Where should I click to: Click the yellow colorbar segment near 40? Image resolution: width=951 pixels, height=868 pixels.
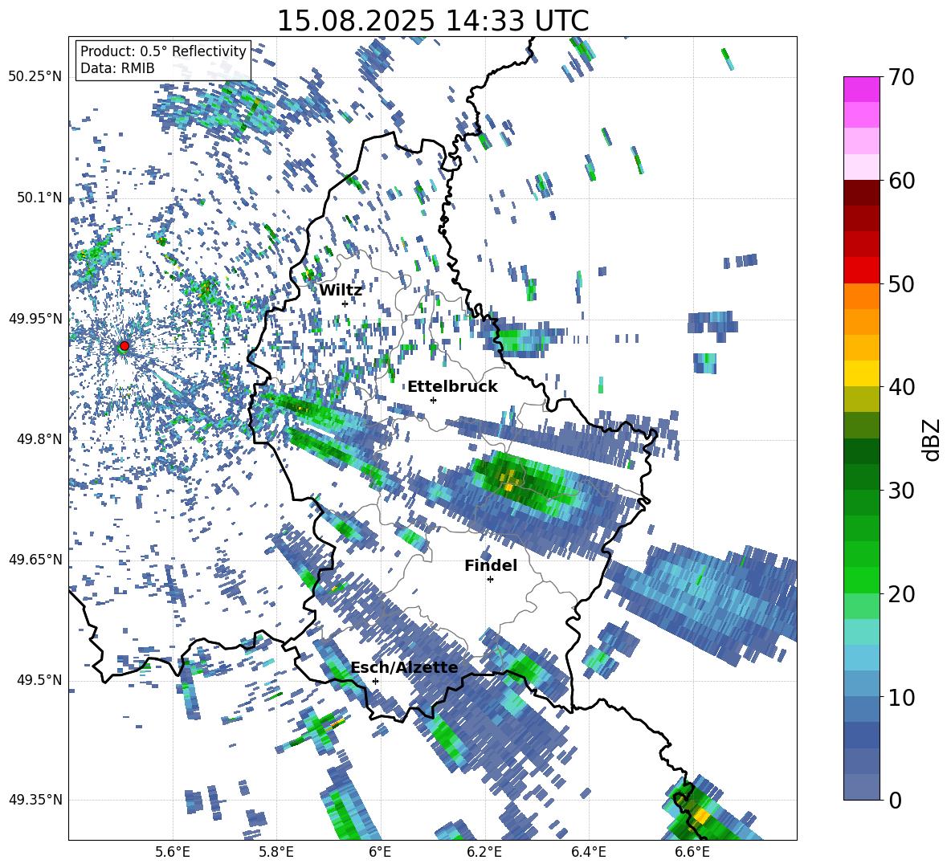861,373
